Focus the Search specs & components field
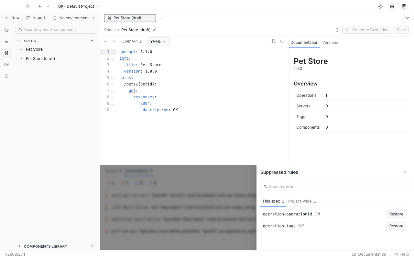 [x=56, y=30]
